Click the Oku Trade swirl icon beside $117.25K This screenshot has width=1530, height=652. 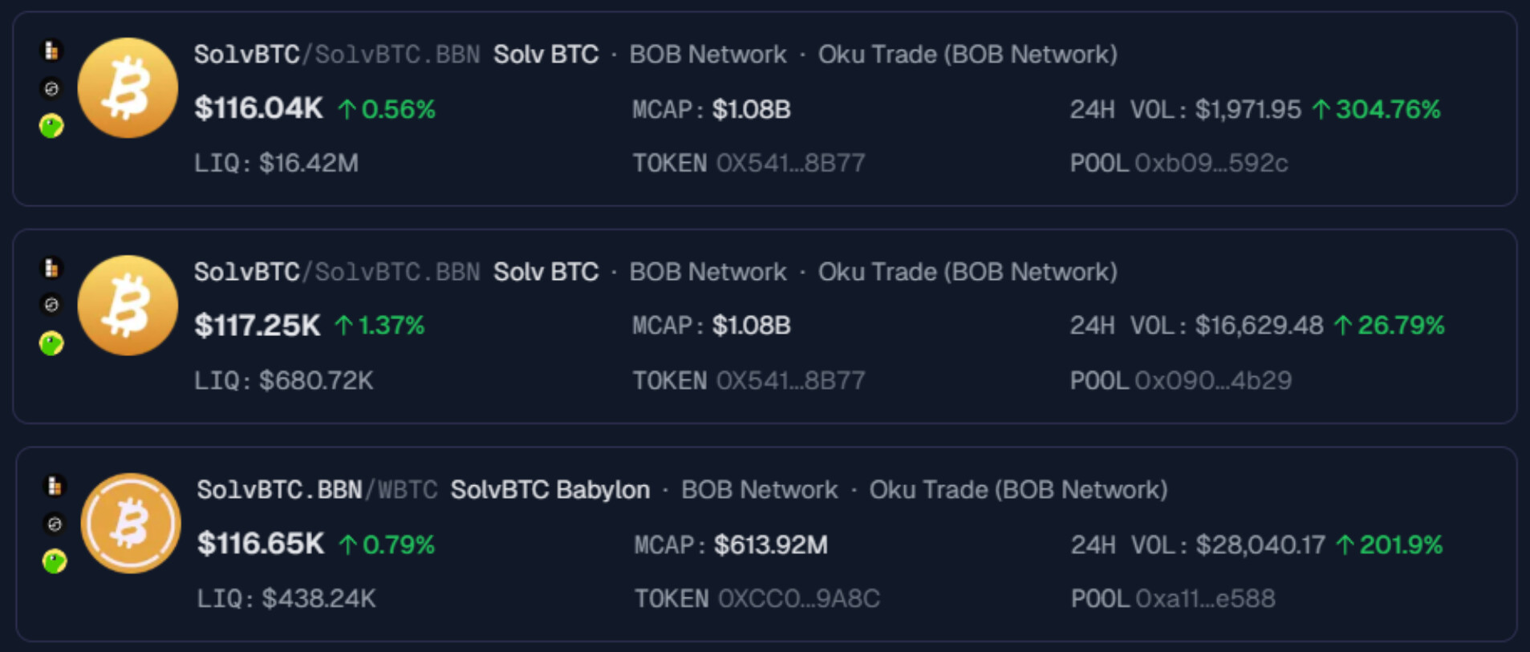tap(51, 305)
